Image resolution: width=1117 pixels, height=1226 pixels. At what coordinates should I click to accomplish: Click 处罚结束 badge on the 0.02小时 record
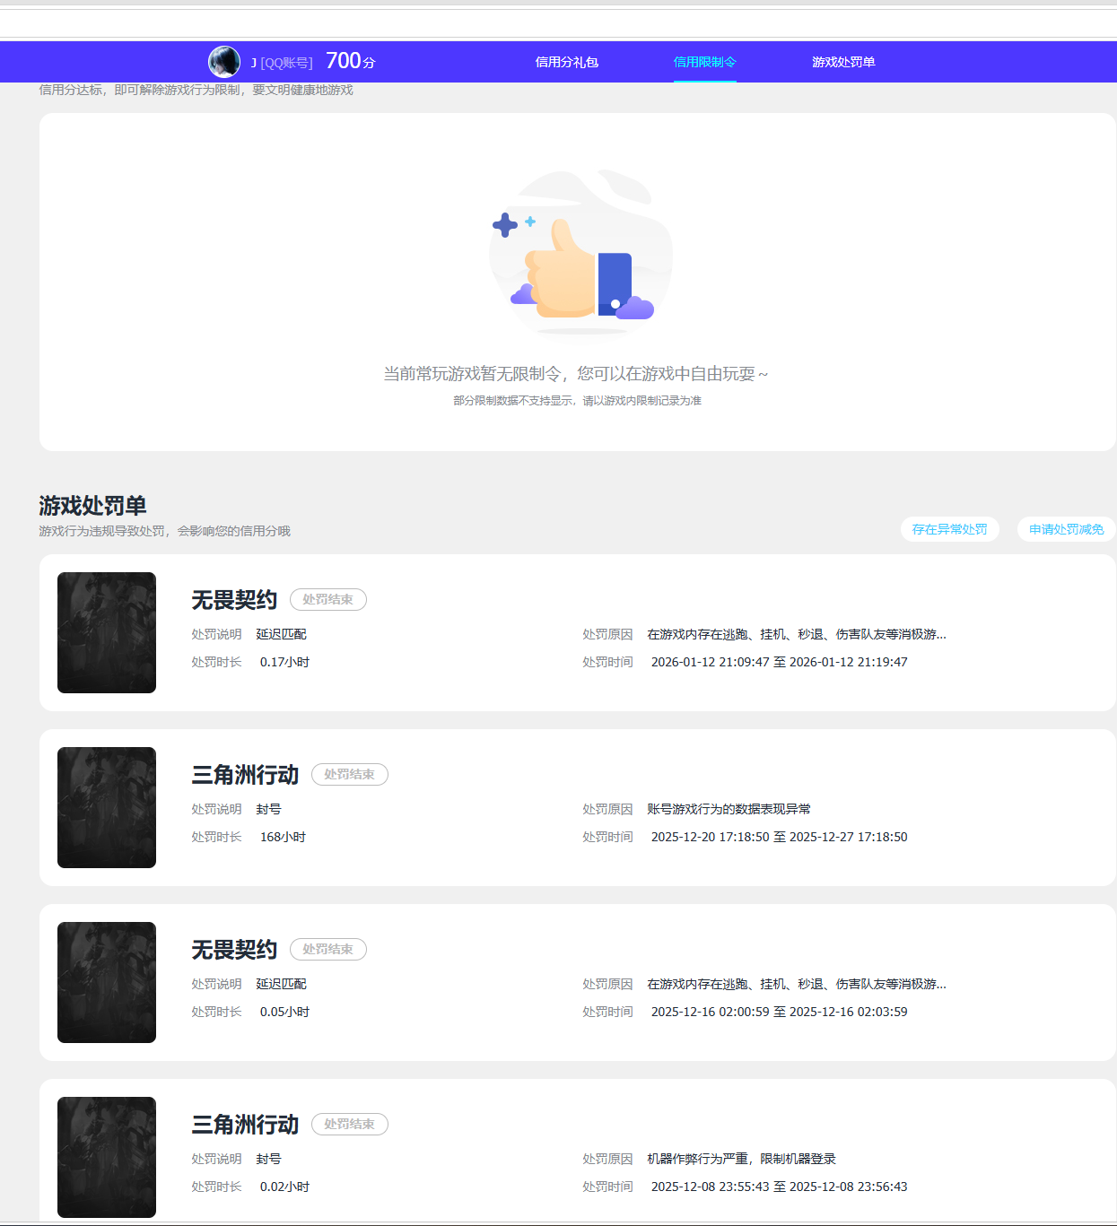coord(350,1124)
